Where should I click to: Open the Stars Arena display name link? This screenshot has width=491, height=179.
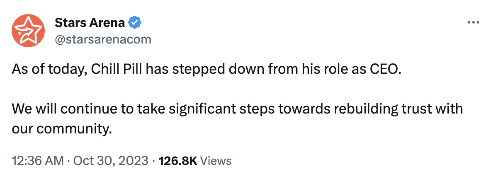90,22
